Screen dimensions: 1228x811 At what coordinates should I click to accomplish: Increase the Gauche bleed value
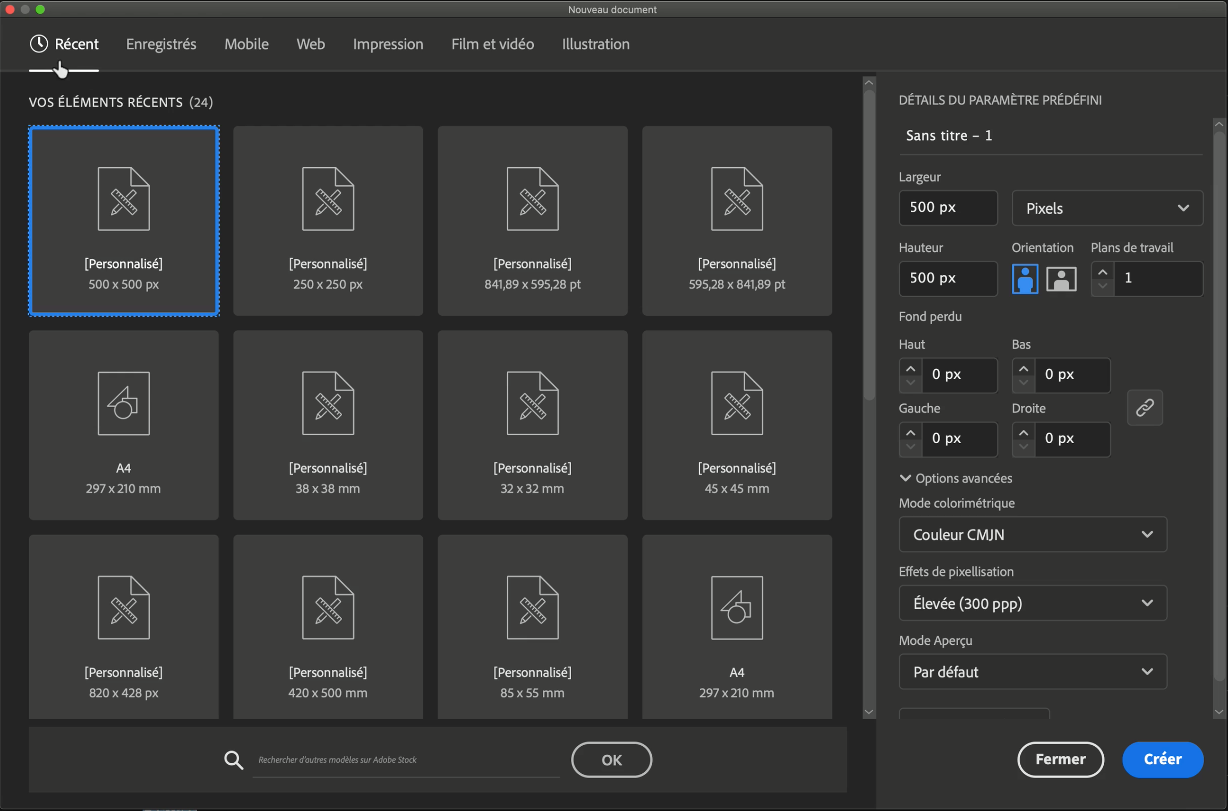[910, 433]
